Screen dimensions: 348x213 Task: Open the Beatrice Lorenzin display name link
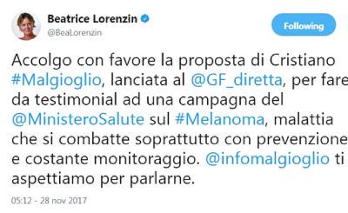(x=92, y=19)
